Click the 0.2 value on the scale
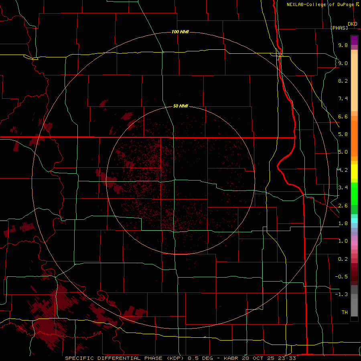The height and width of the screenshot is (361, 361). [343, 259]
